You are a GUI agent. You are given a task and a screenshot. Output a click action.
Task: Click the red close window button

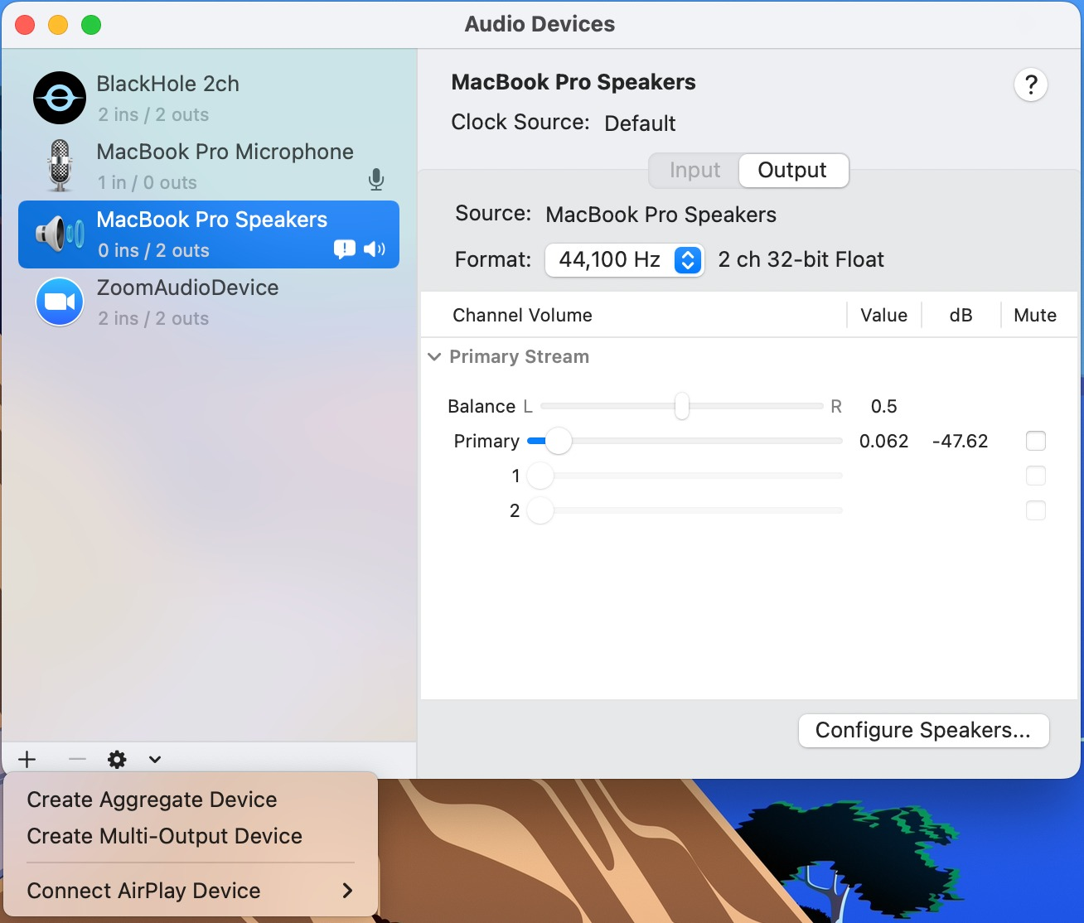tap(25, 25)
